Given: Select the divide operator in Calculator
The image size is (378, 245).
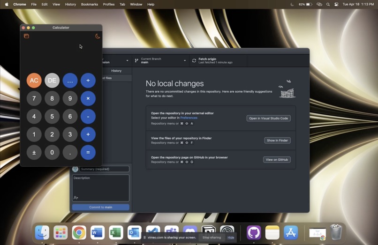Looking at the screenshot, I should pos(88,81).
